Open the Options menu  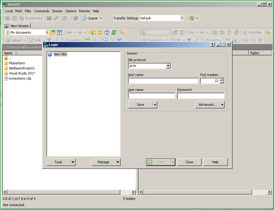(x=71, y=11)
